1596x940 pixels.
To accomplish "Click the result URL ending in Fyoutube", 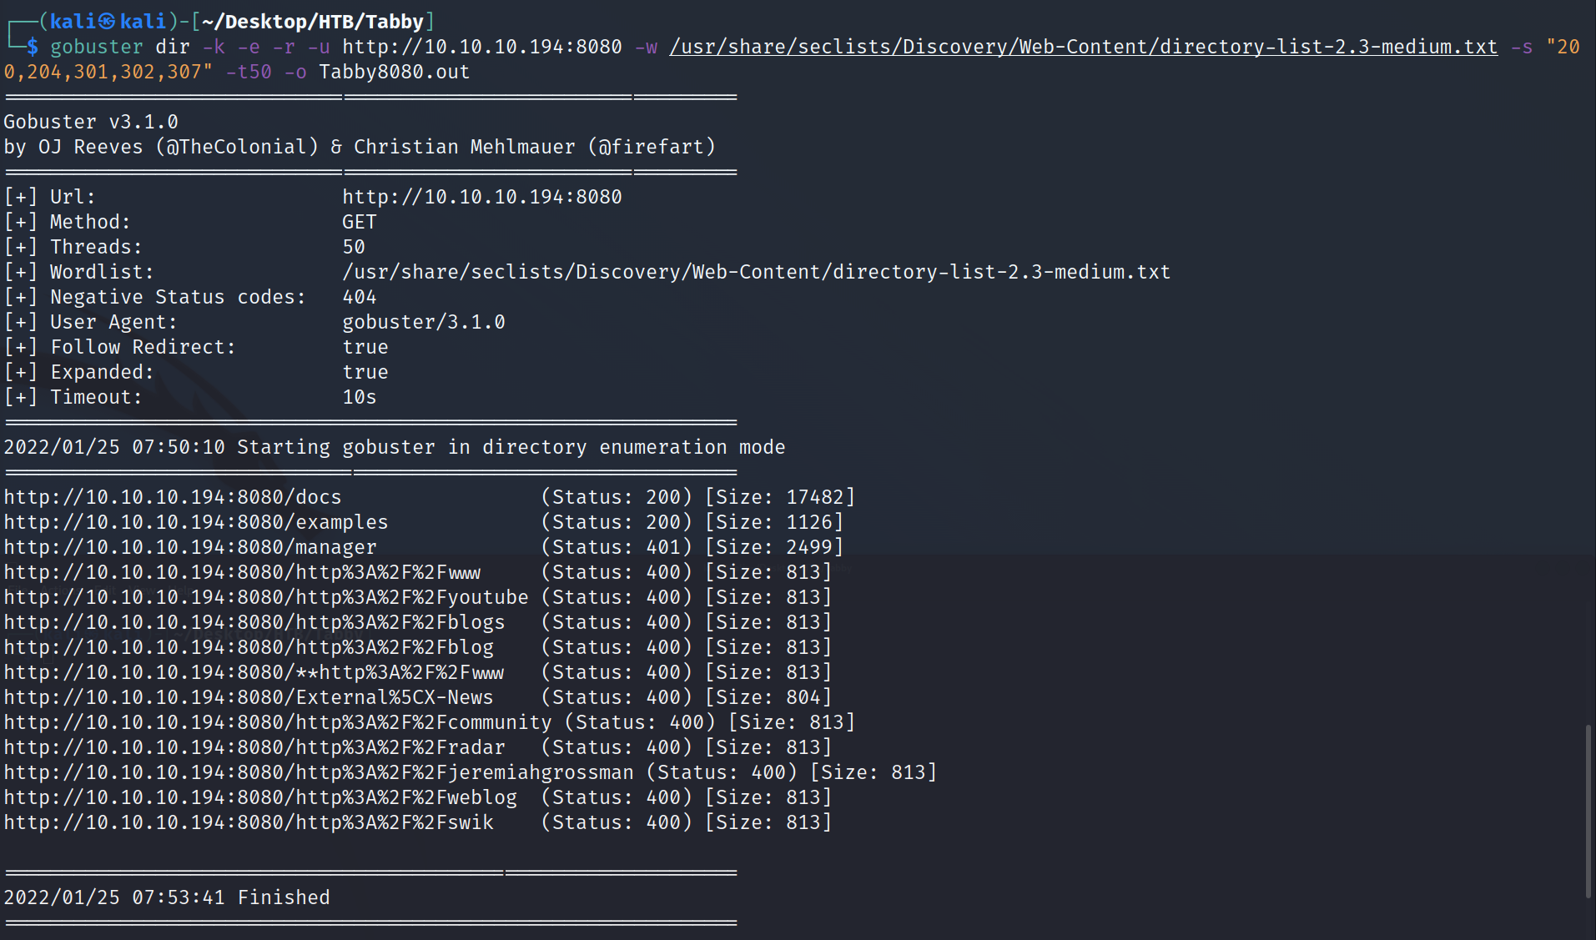I will tap(266, 597).
